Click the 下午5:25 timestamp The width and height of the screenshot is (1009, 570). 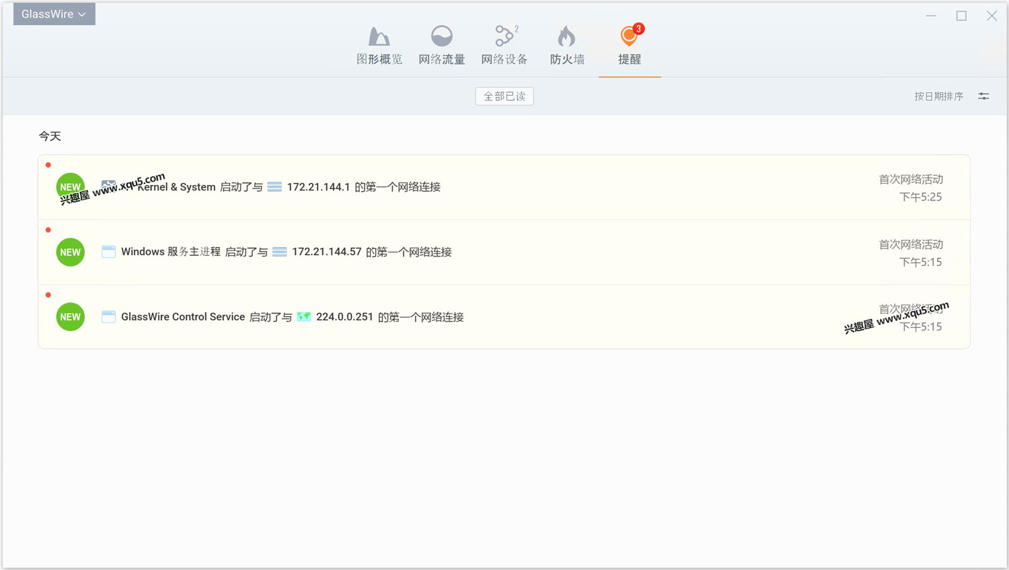tap(921, 197)
